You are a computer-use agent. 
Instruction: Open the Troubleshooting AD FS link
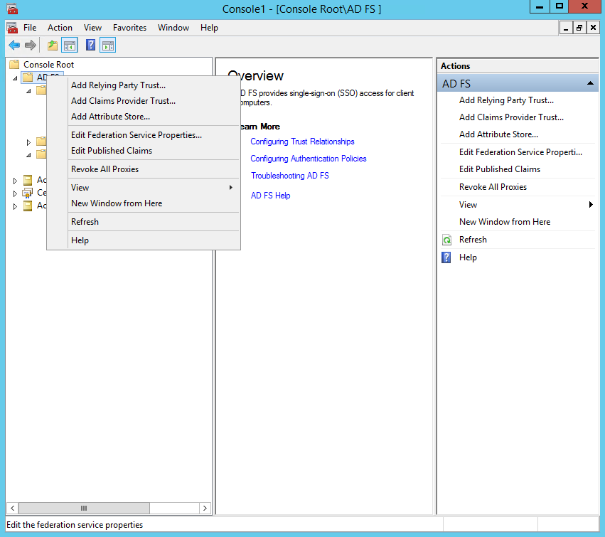pos(289,176)
